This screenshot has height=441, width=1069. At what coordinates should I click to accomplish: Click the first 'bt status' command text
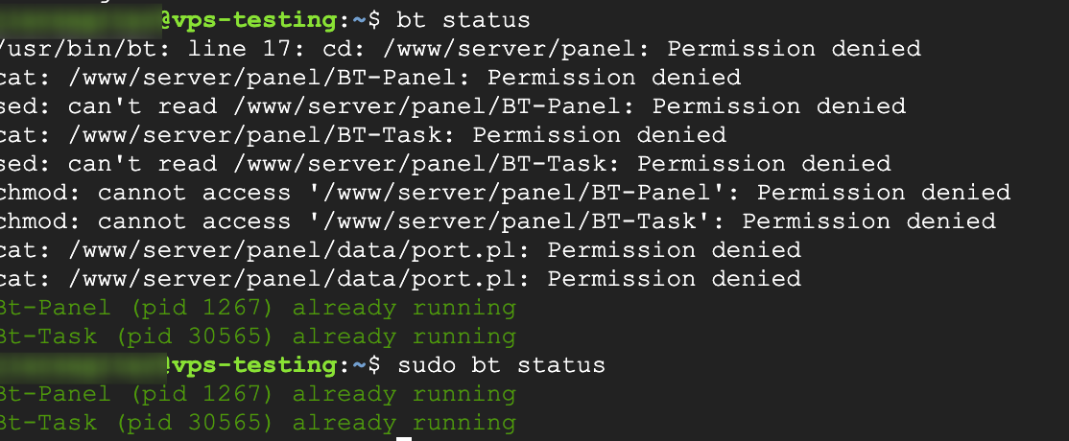click(463, 20)
